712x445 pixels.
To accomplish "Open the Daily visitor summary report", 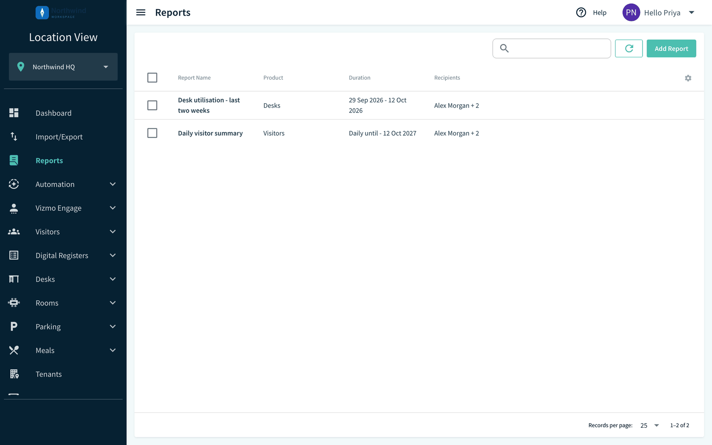I will click(x=210, y=133).
